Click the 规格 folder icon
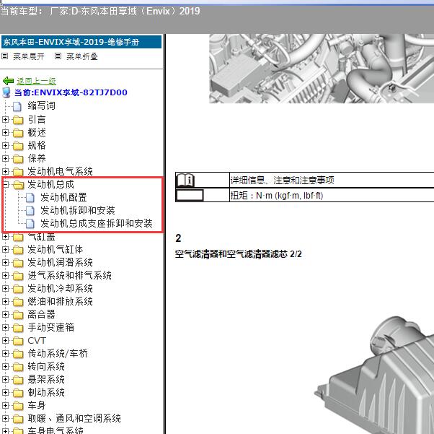This screenshot has height=434, width=434. (18, 146)
